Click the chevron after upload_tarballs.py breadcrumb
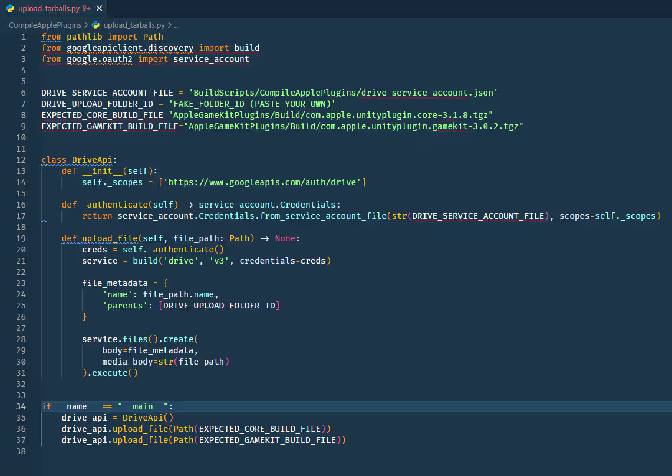Viewport: 672px width, 476px height. point(169,25)
